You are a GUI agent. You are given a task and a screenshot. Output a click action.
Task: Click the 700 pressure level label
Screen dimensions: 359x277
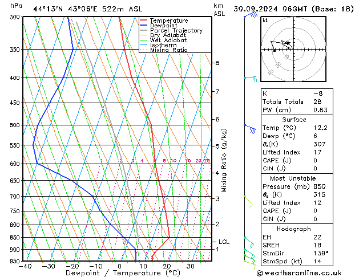point(16,197)
